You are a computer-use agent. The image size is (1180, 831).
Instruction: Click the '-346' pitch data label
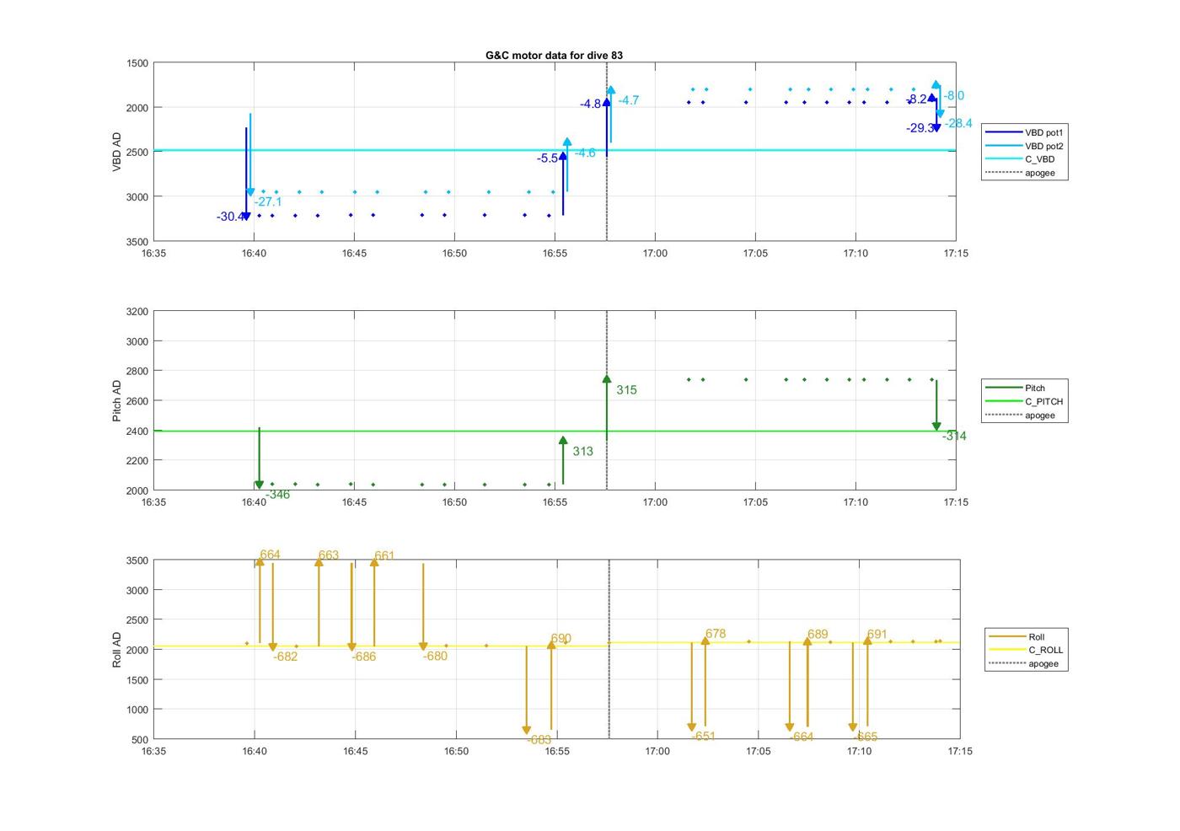click(278, 494)
